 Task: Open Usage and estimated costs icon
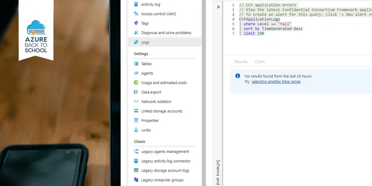tap(136, 83)
